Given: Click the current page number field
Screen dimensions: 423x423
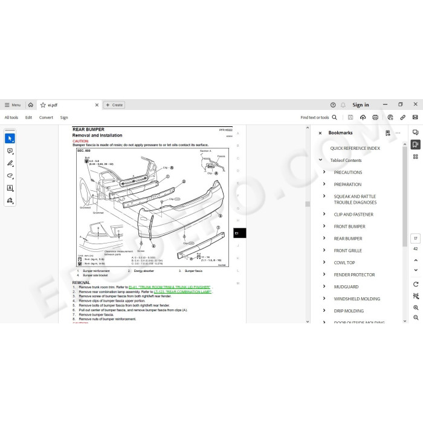Looking at the screenshot, I should coord(416,239).
